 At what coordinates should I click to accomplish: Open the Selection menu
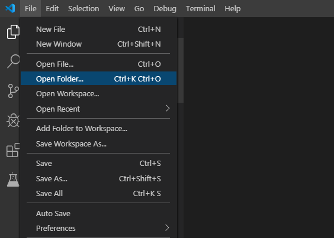point(83,8)
